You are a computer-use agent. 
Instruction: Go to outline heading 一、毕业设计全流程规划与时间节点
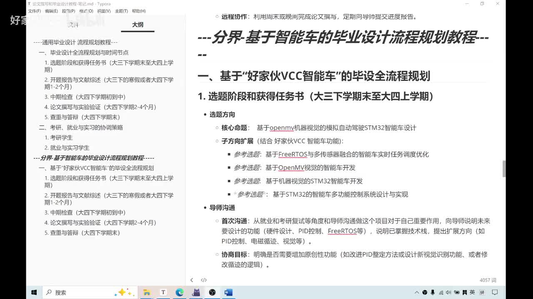(83, 53)
